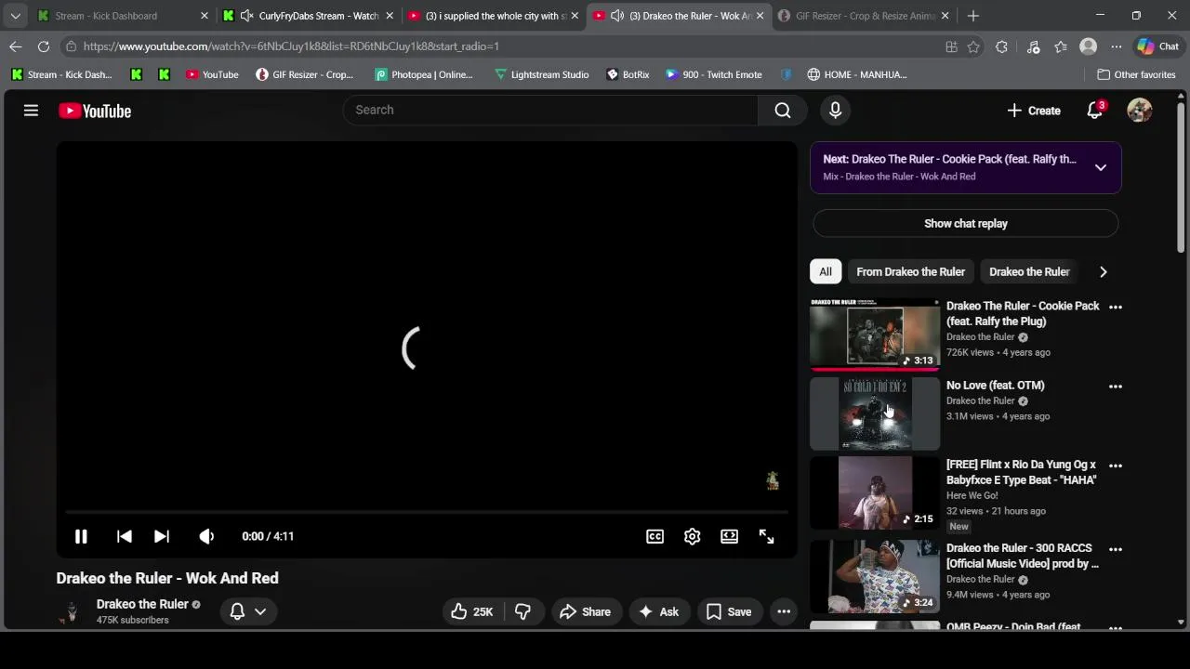1190x669 pixels.
Task: Reload the page
Action: coord(44,46)
